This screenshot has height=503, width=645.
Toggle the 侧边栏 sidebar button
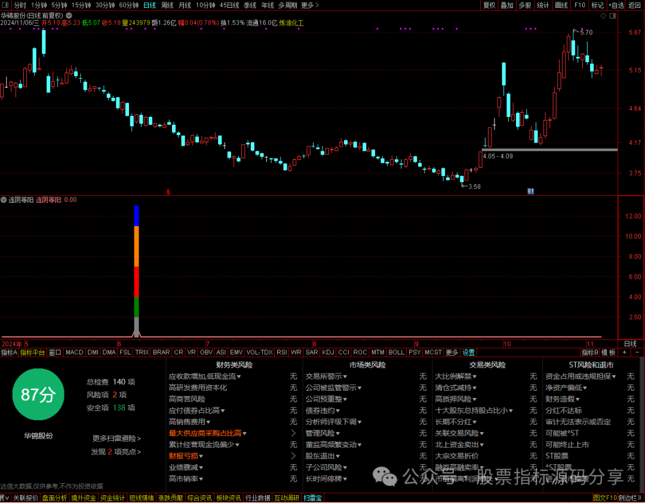click(629, 498)
